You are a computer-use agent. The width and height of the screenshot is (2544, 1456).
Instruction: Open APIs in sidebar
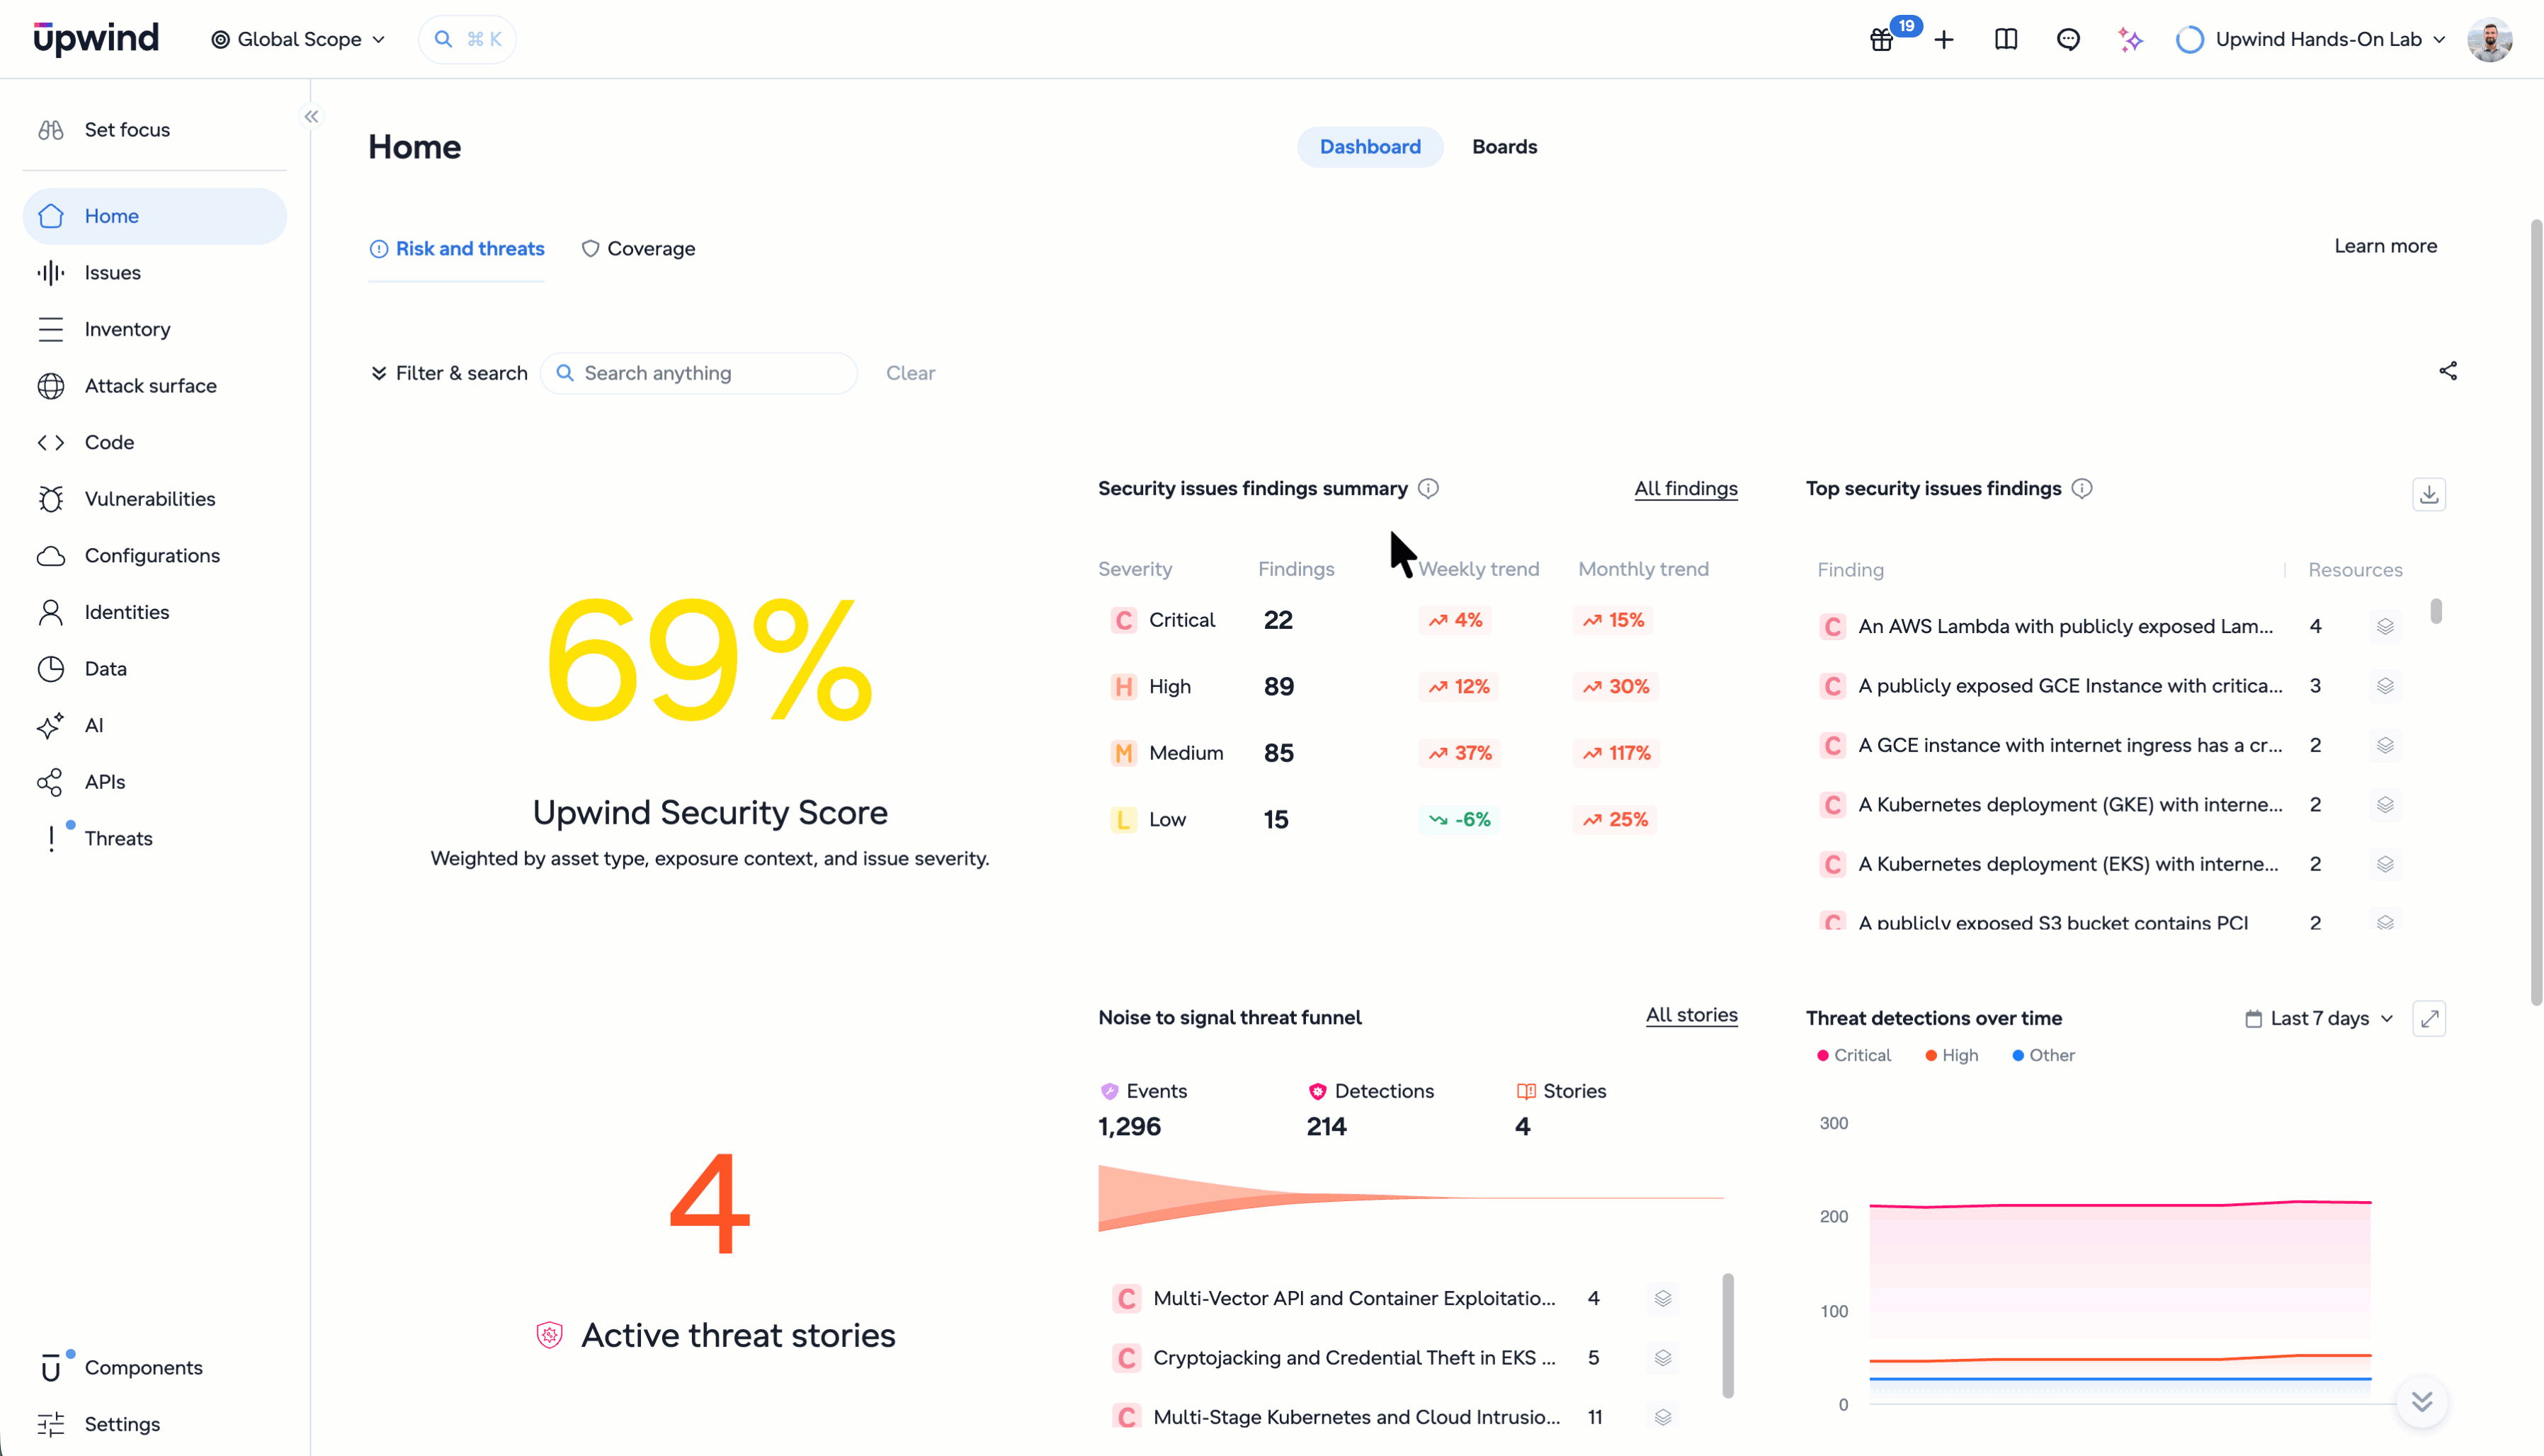coord(155,782)
